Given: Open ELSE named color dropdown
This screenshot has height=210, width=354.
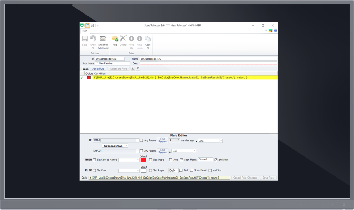Looking at the screenshot, I should point(138,171).
